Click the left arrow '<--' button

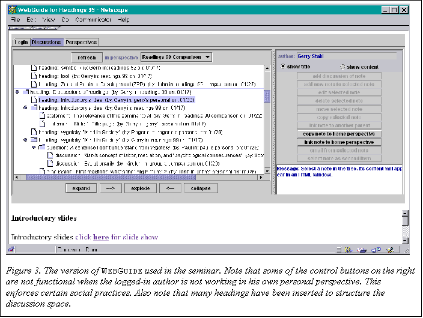(170, 188)
